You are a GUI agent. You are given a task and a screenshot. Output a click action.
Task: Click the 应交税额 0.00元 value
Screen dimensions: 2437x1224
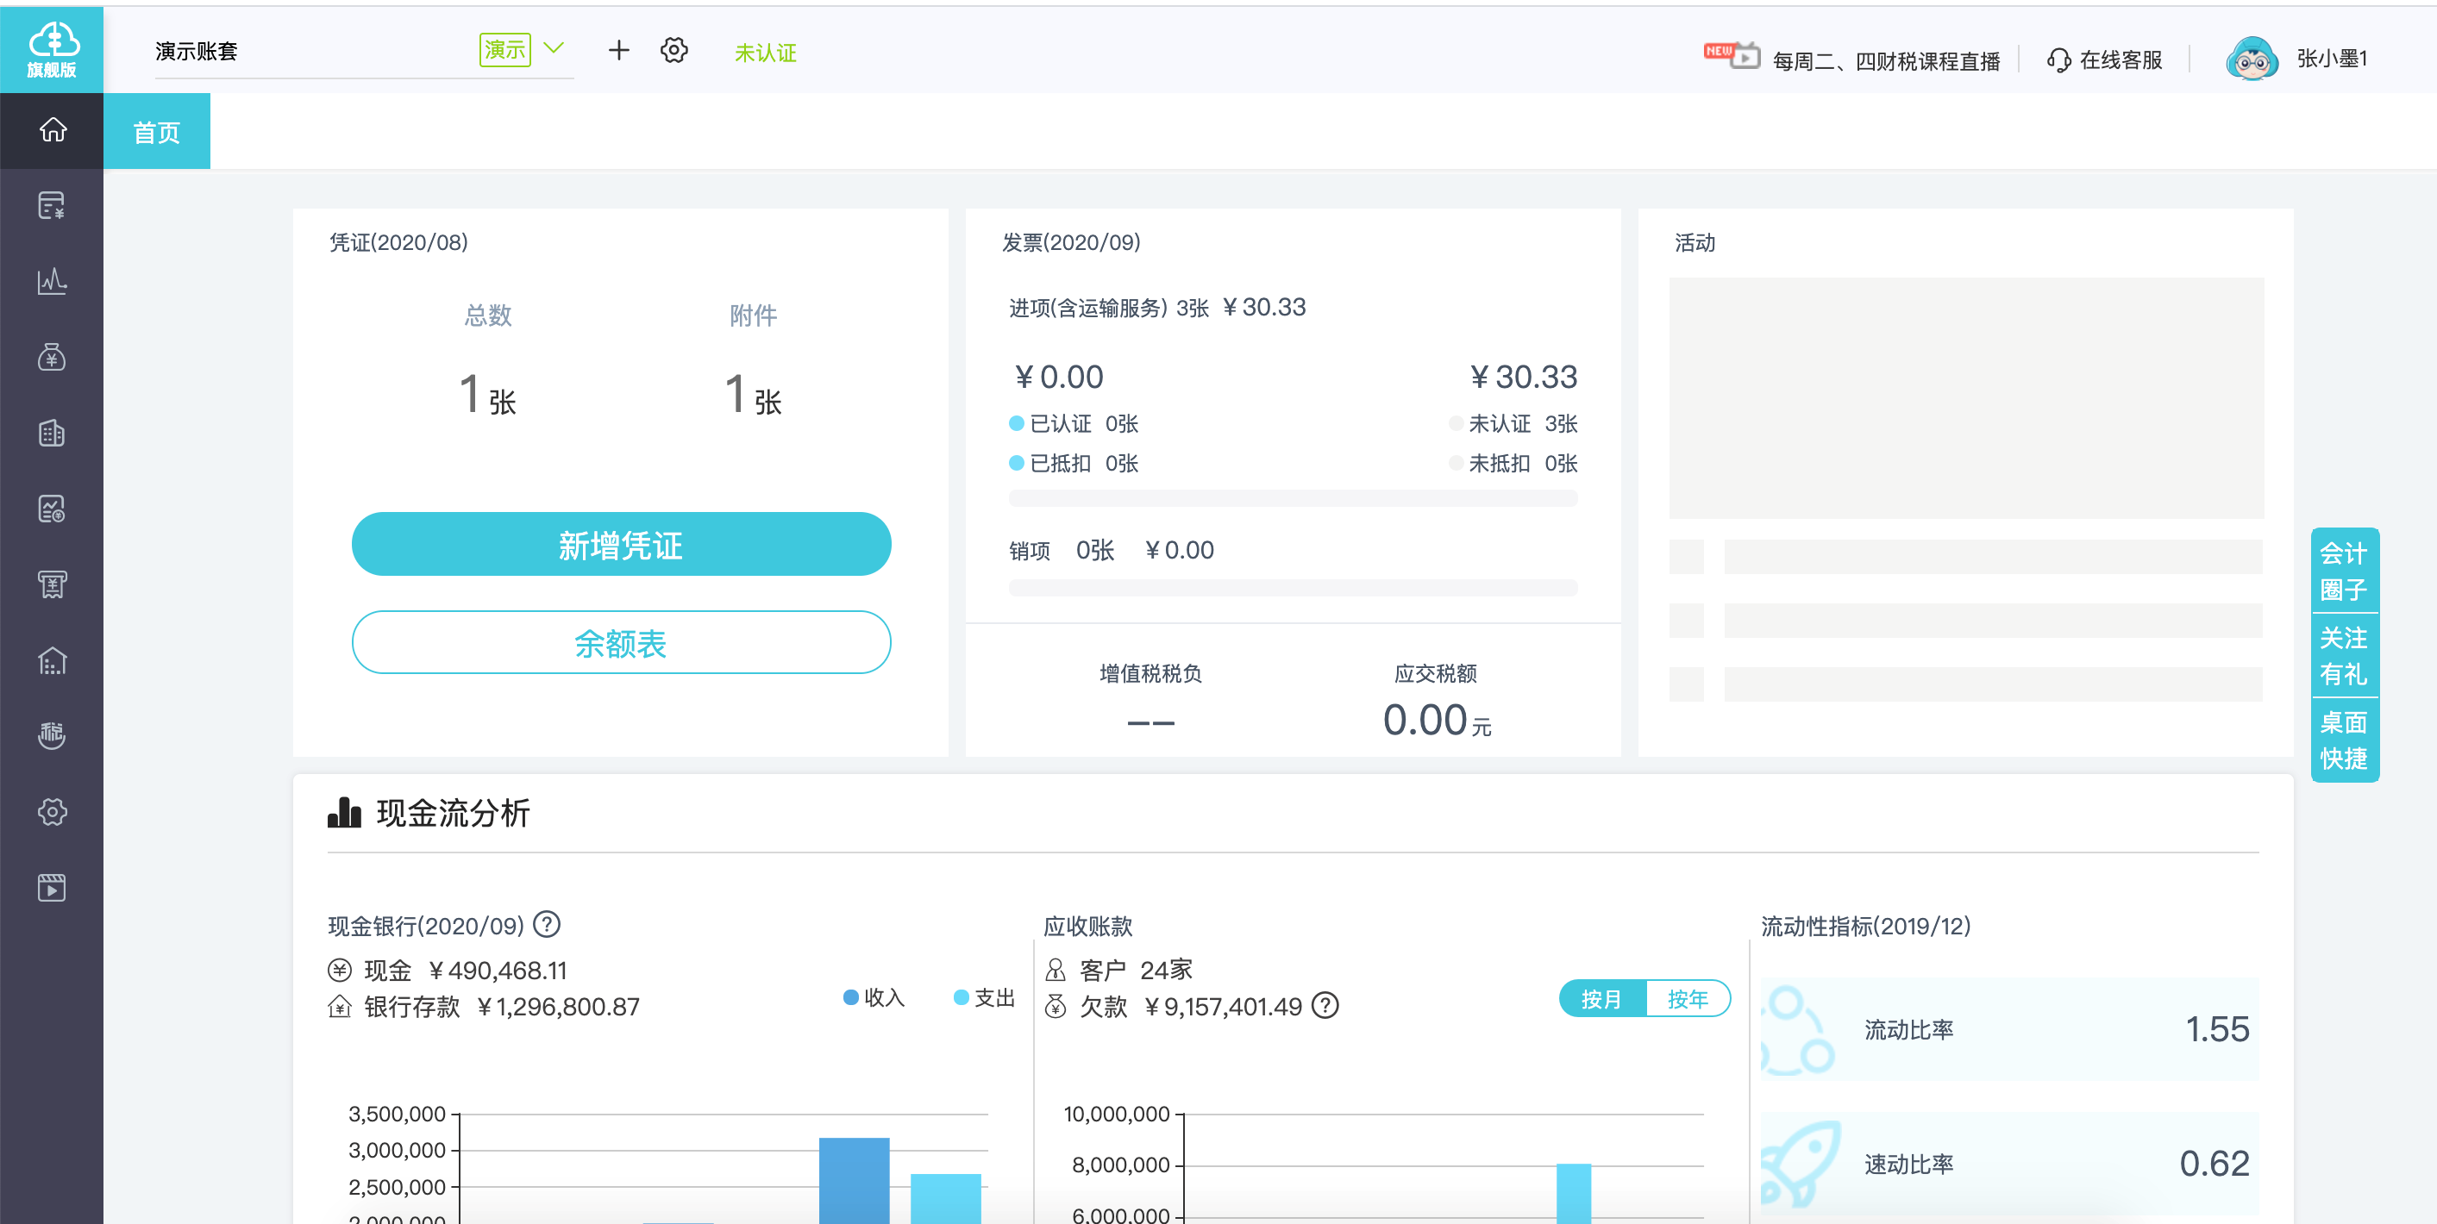coord(1437,721)
